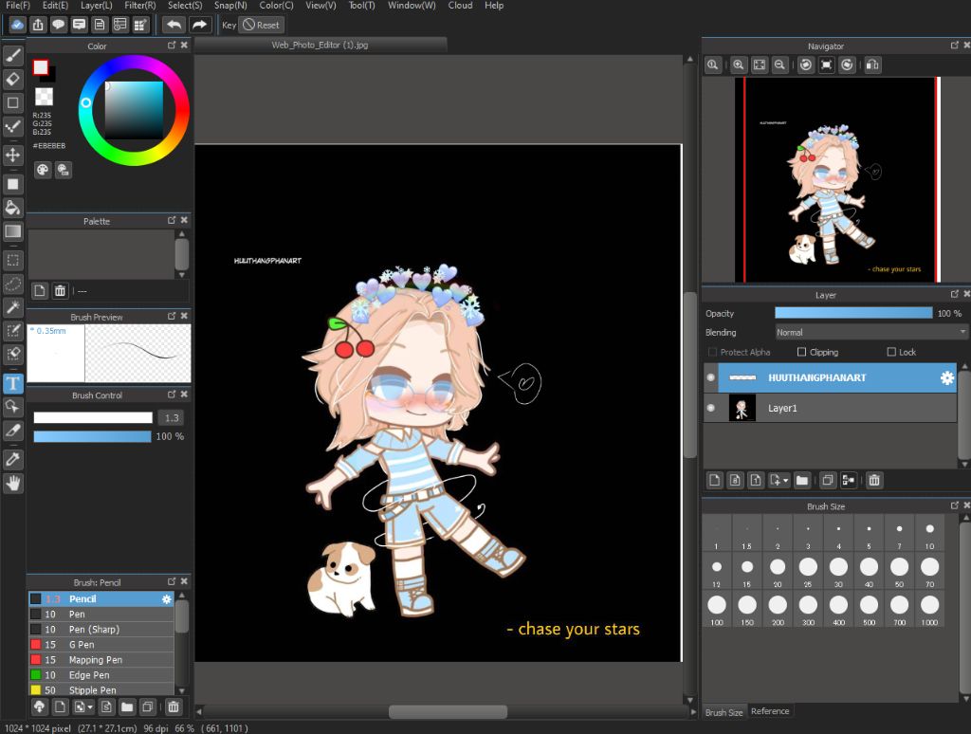This screenshot has height=734, width=971.
Task: Rotate canvas right in Navigator
Action: (x=847, y=64)
